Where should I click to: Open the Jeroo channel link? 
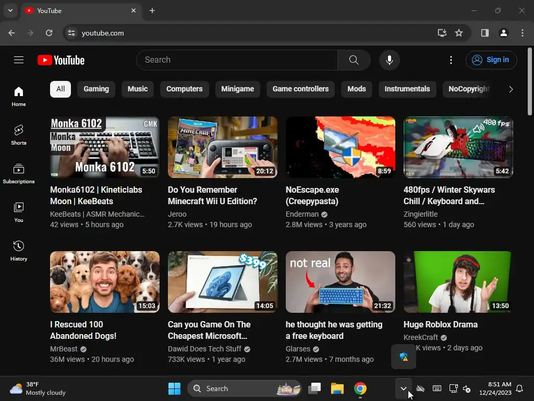(177, 214)
